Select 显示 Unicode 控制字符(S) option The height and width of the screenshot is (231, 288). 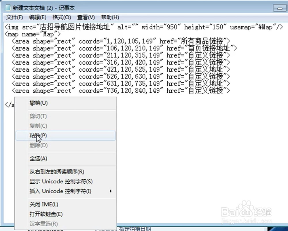[66, 182]
